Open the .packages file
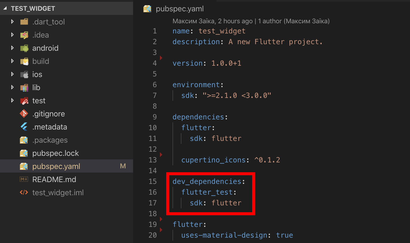 click(50, 140)
